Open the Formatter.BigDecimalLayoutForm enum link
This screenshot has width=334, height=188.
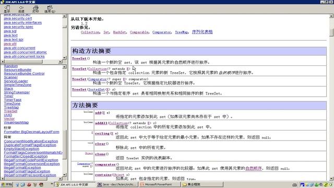pos(31,132)
